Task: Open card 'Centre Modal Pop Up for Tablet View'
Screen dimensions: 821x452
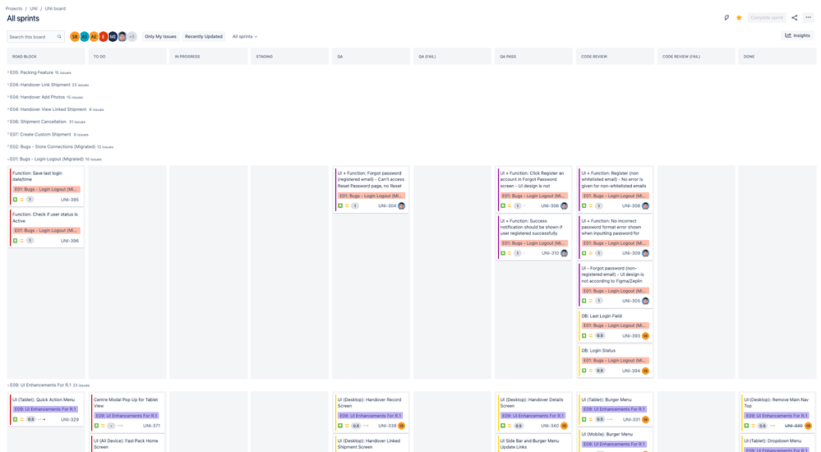Action: coord(127,413)
